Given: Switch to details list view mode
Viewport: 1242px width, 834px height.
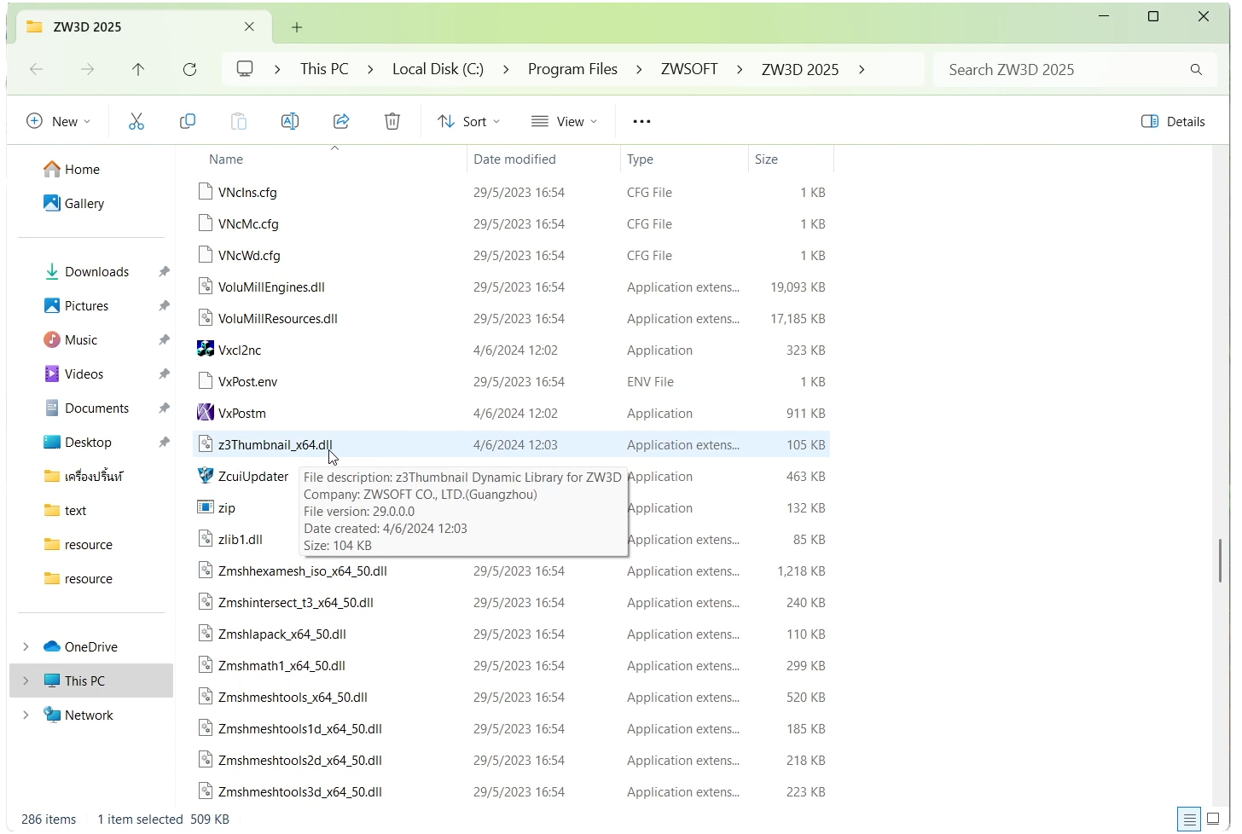Looking at the screenshot, I should 1189,820.
